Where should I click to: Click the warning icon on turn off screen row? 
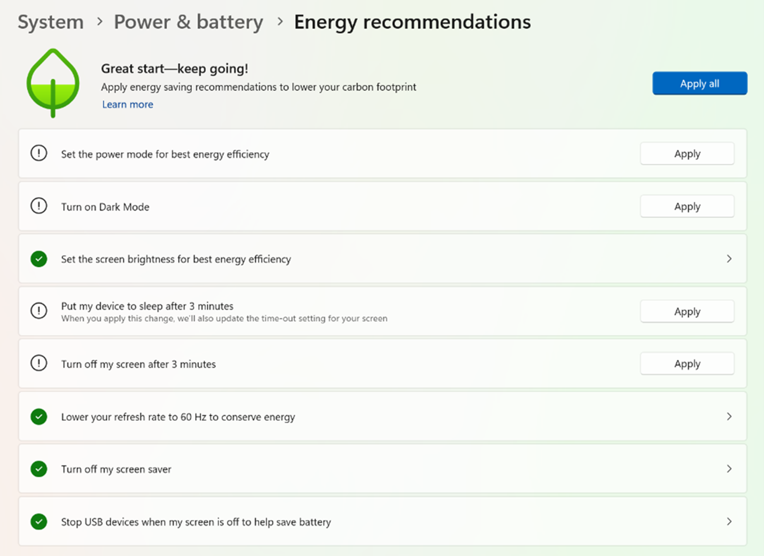point(38,363)
